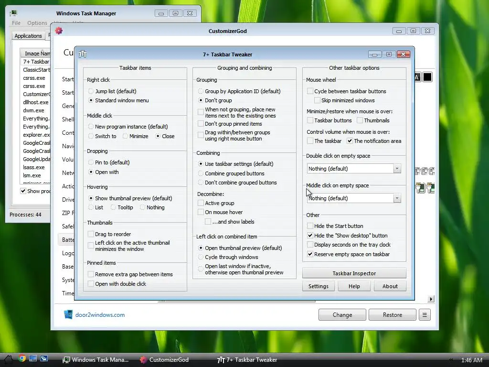Set middle click to Switch to
Screen dimensions: 489x367
[x=102, y=136]
